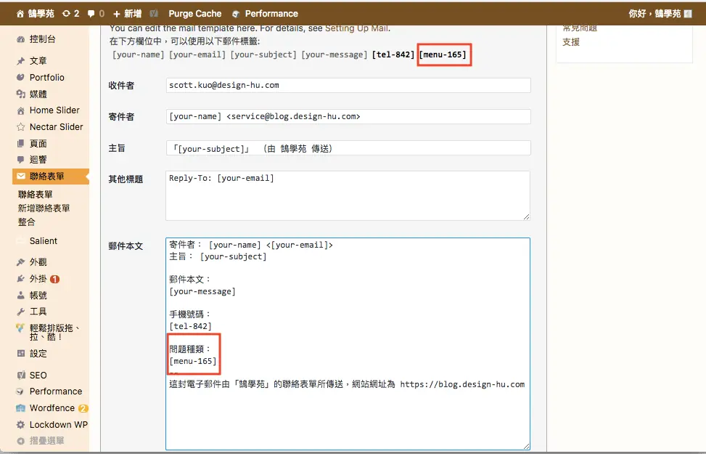Open the comments bubble showing 0
The image size is (706, 454).
96,14
